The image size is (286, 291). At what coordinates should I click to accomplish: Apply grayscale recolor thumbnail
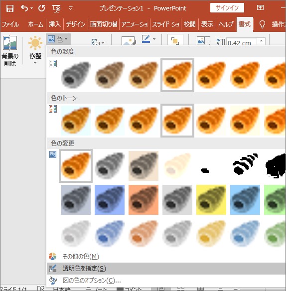[x=110, y=166]
